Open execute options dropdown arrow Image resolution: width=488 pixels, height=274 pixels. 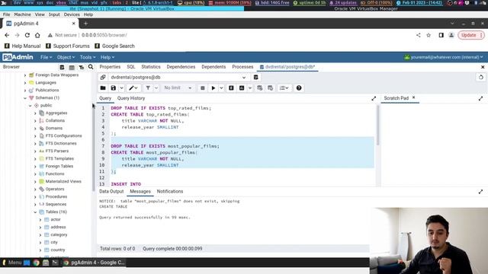pos(221,88)
